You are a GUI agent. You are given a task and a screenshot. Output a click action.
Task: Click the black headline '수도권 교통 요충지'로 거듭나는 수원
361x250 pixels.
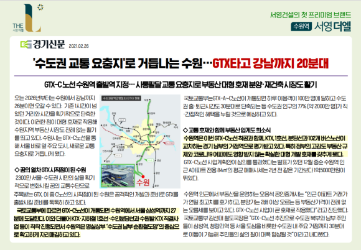(x=118, y=63)
